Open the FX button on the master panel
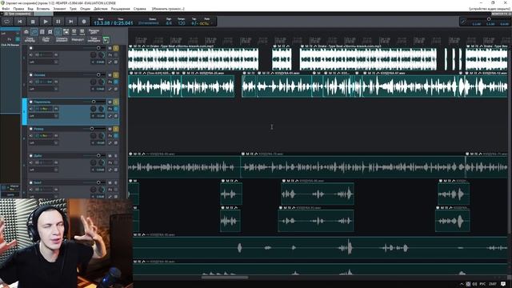The width and height of the screenshot is (512, 288). [x=9, y=39]
